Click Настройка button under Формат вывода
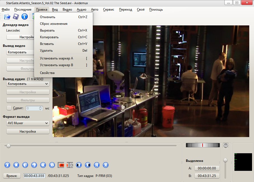This screenshot has width=254, height=182. tap(28, 131)
